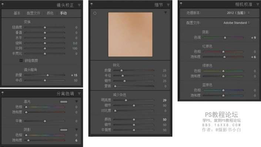This screenshot has width=261, height=147.
Task: Click the 比例 slider handle
Action: coord(45,48)
